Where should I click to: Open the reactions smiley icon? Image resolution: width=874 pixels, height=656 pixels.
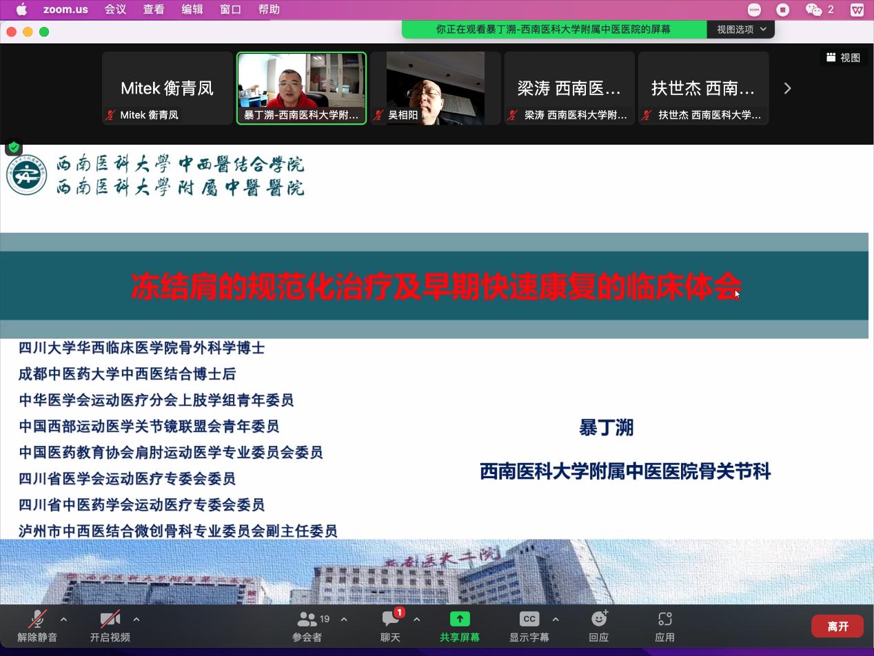598,619
